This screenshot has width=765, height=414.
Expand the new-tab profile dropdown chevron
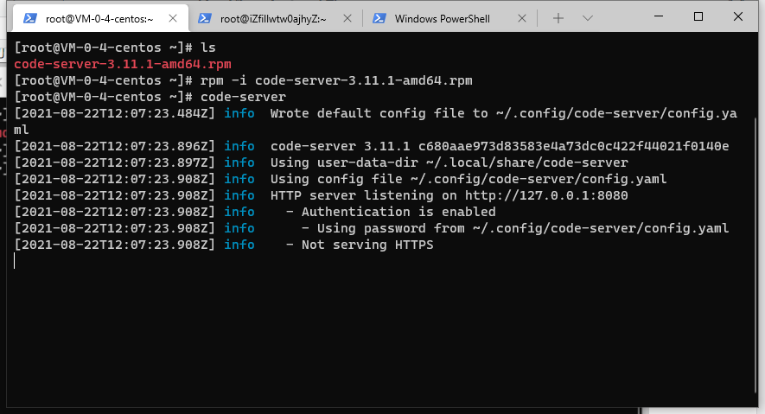pos(588,18)
